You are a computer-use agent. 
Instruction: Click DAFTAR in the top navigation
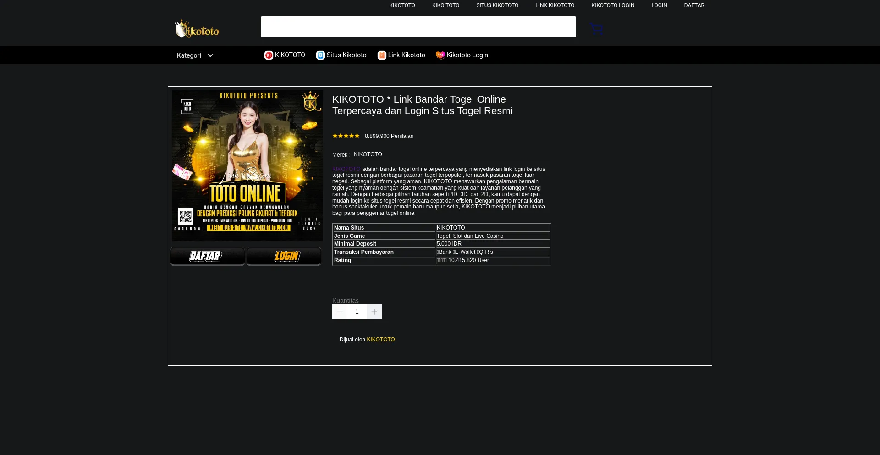click(694, 5)
